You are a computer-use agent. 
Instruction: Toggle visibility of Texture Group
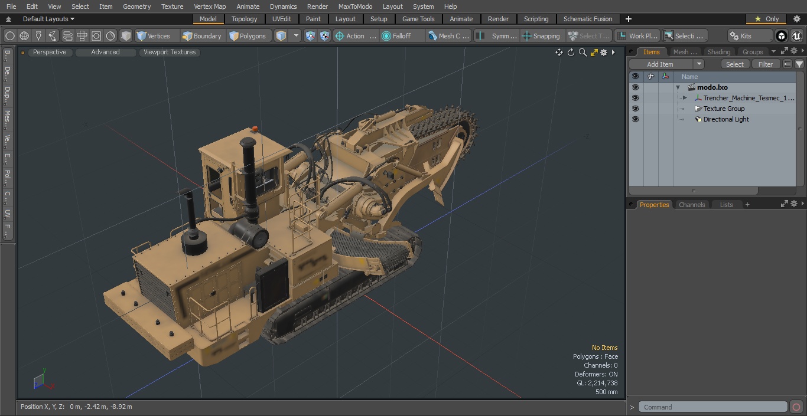click(x=635, y=109)
